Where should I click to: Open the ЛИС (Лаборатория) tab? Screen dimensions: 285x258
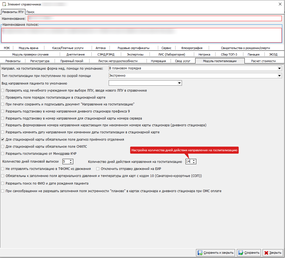click(172, 54)
